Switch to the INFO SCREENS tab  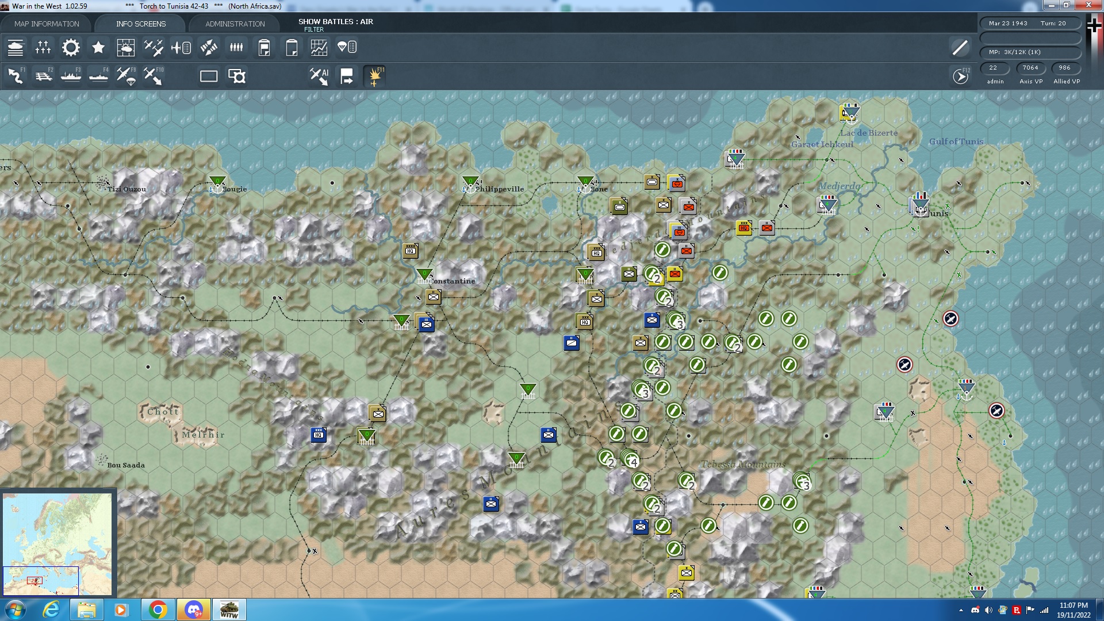[140, 24]
